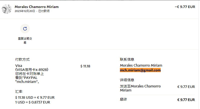Click the 1 USD = $ 0.8737 EUR rate
Viewport: 200px width, 109px height.
pyautogui.click(x=33, y=102)
